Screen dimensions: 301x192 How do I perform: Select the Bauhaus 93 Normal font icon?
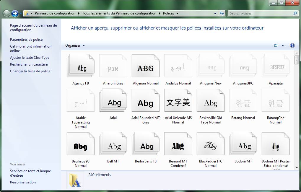[x=81, y=144]
